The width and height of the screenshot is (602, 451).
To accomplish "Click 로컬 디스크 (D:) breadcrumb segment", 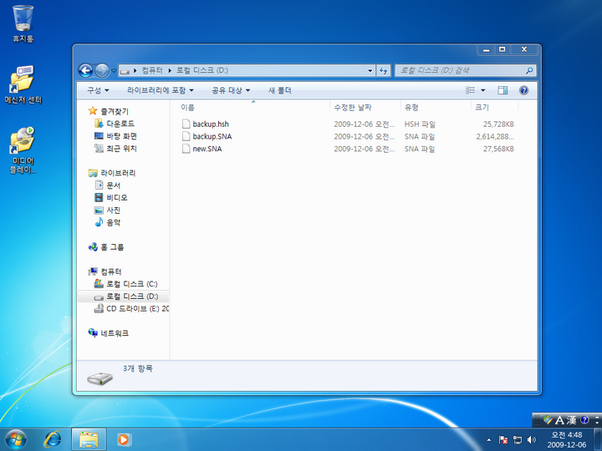I will click(x=202, y=70).
